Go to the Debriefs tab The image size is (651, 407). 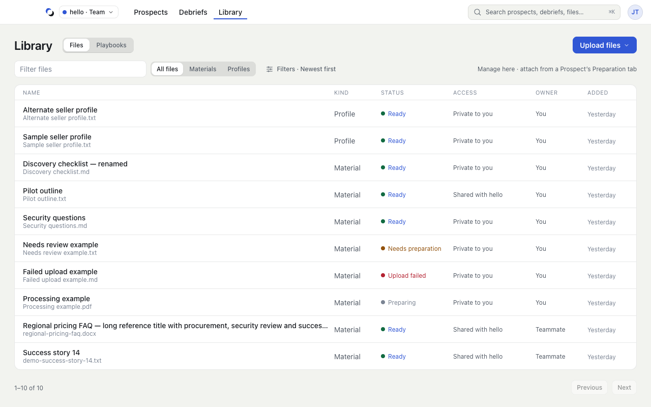tap(193, 12)
